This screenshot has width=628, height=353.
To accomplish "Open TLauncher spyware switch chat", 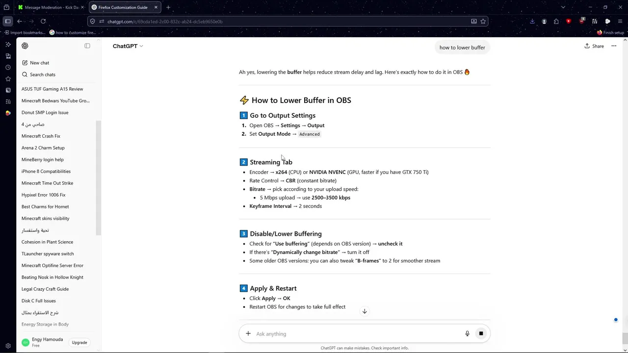I will 48,253.
